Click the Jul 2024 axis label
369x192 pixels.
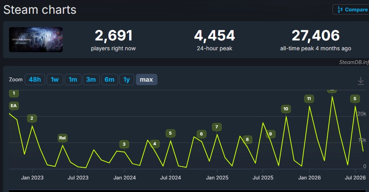171,177
